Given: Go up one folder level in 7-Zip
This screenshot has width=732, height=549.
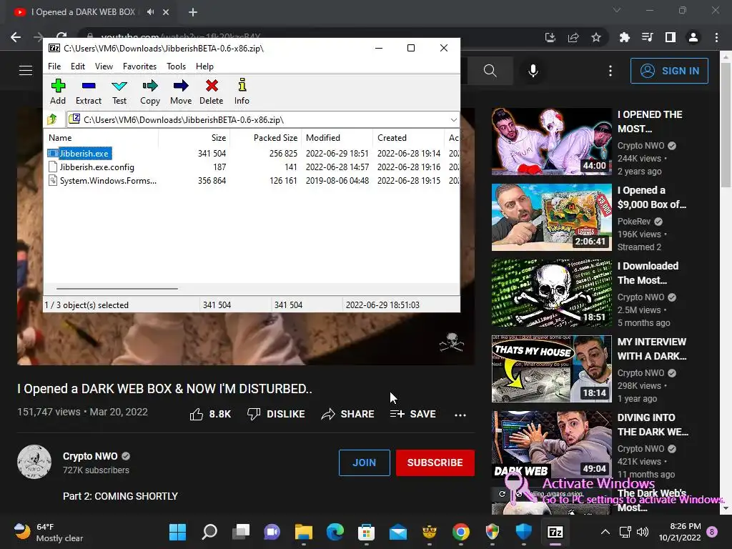Looking at the screenshot, I should [x=52, y=119].
